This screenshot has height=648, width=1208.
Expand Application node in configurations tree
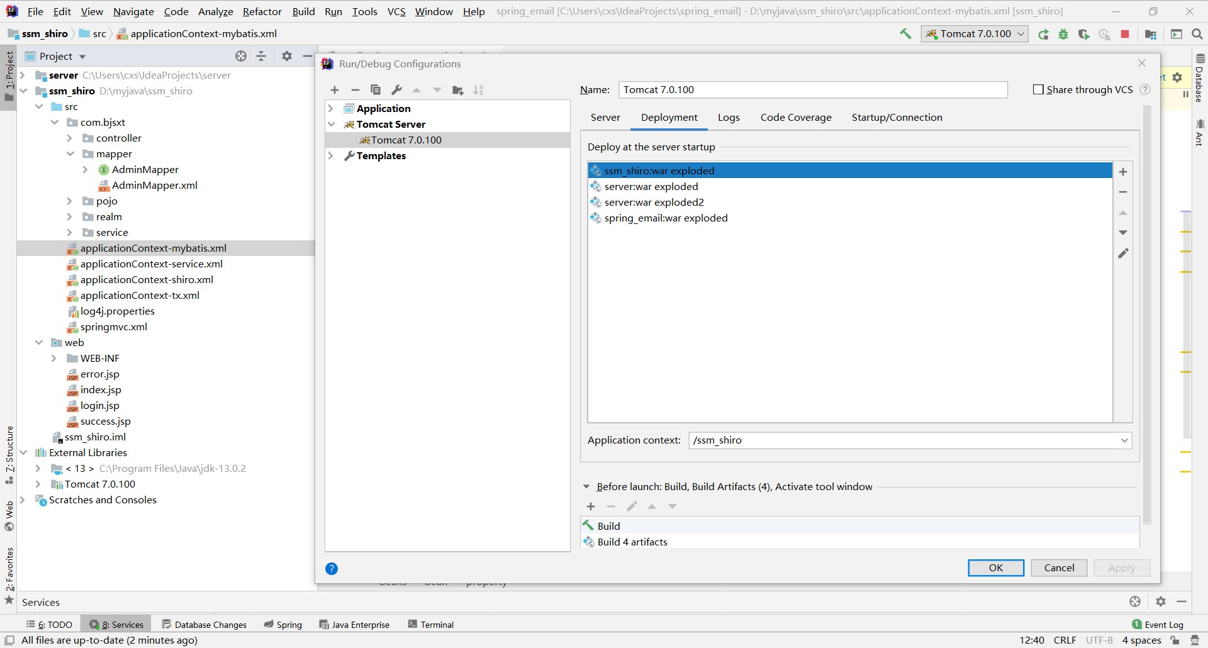(331, 108)
